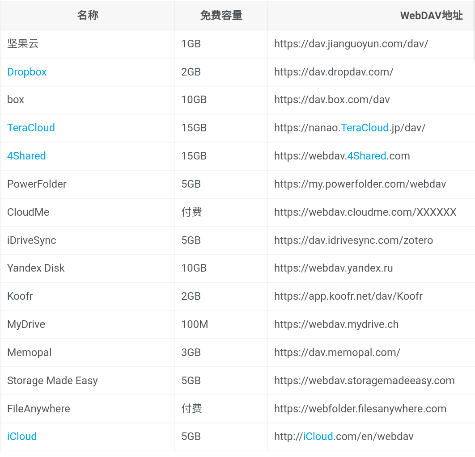Click the WebDAV地址 column header
The image size is (475, 457).
(431, 16)
